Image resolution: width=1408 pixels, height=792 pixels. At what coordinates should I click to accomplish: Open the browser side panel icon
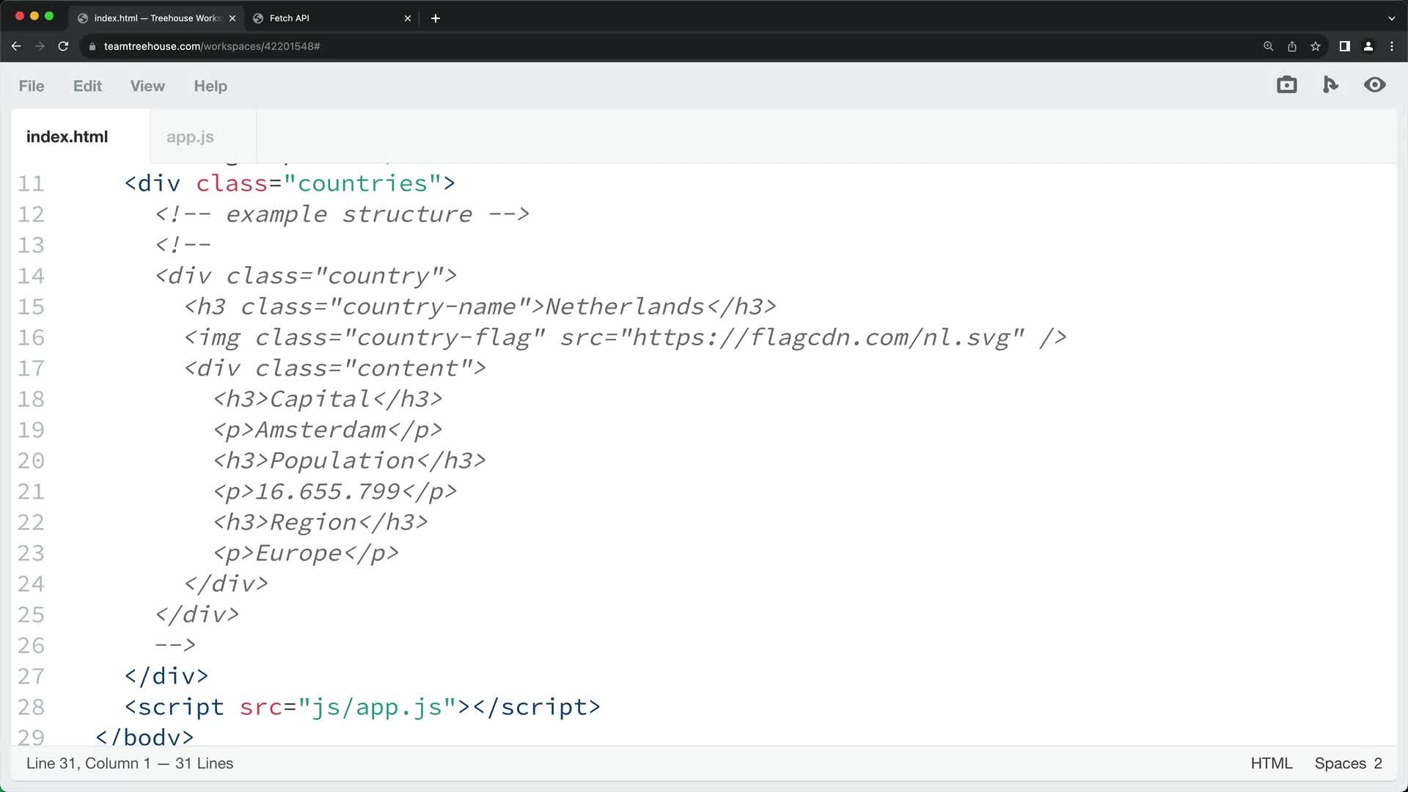1344,45
